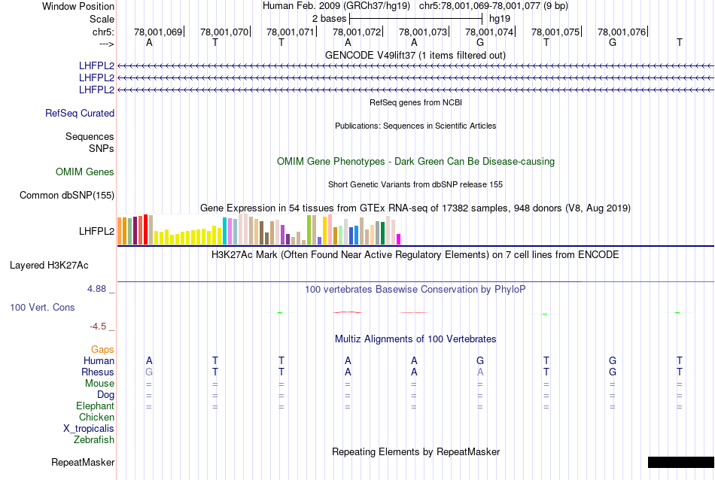Click the Gaps row label
The height and width of the screenshot is (480, 715).
[x=102, y=349]
